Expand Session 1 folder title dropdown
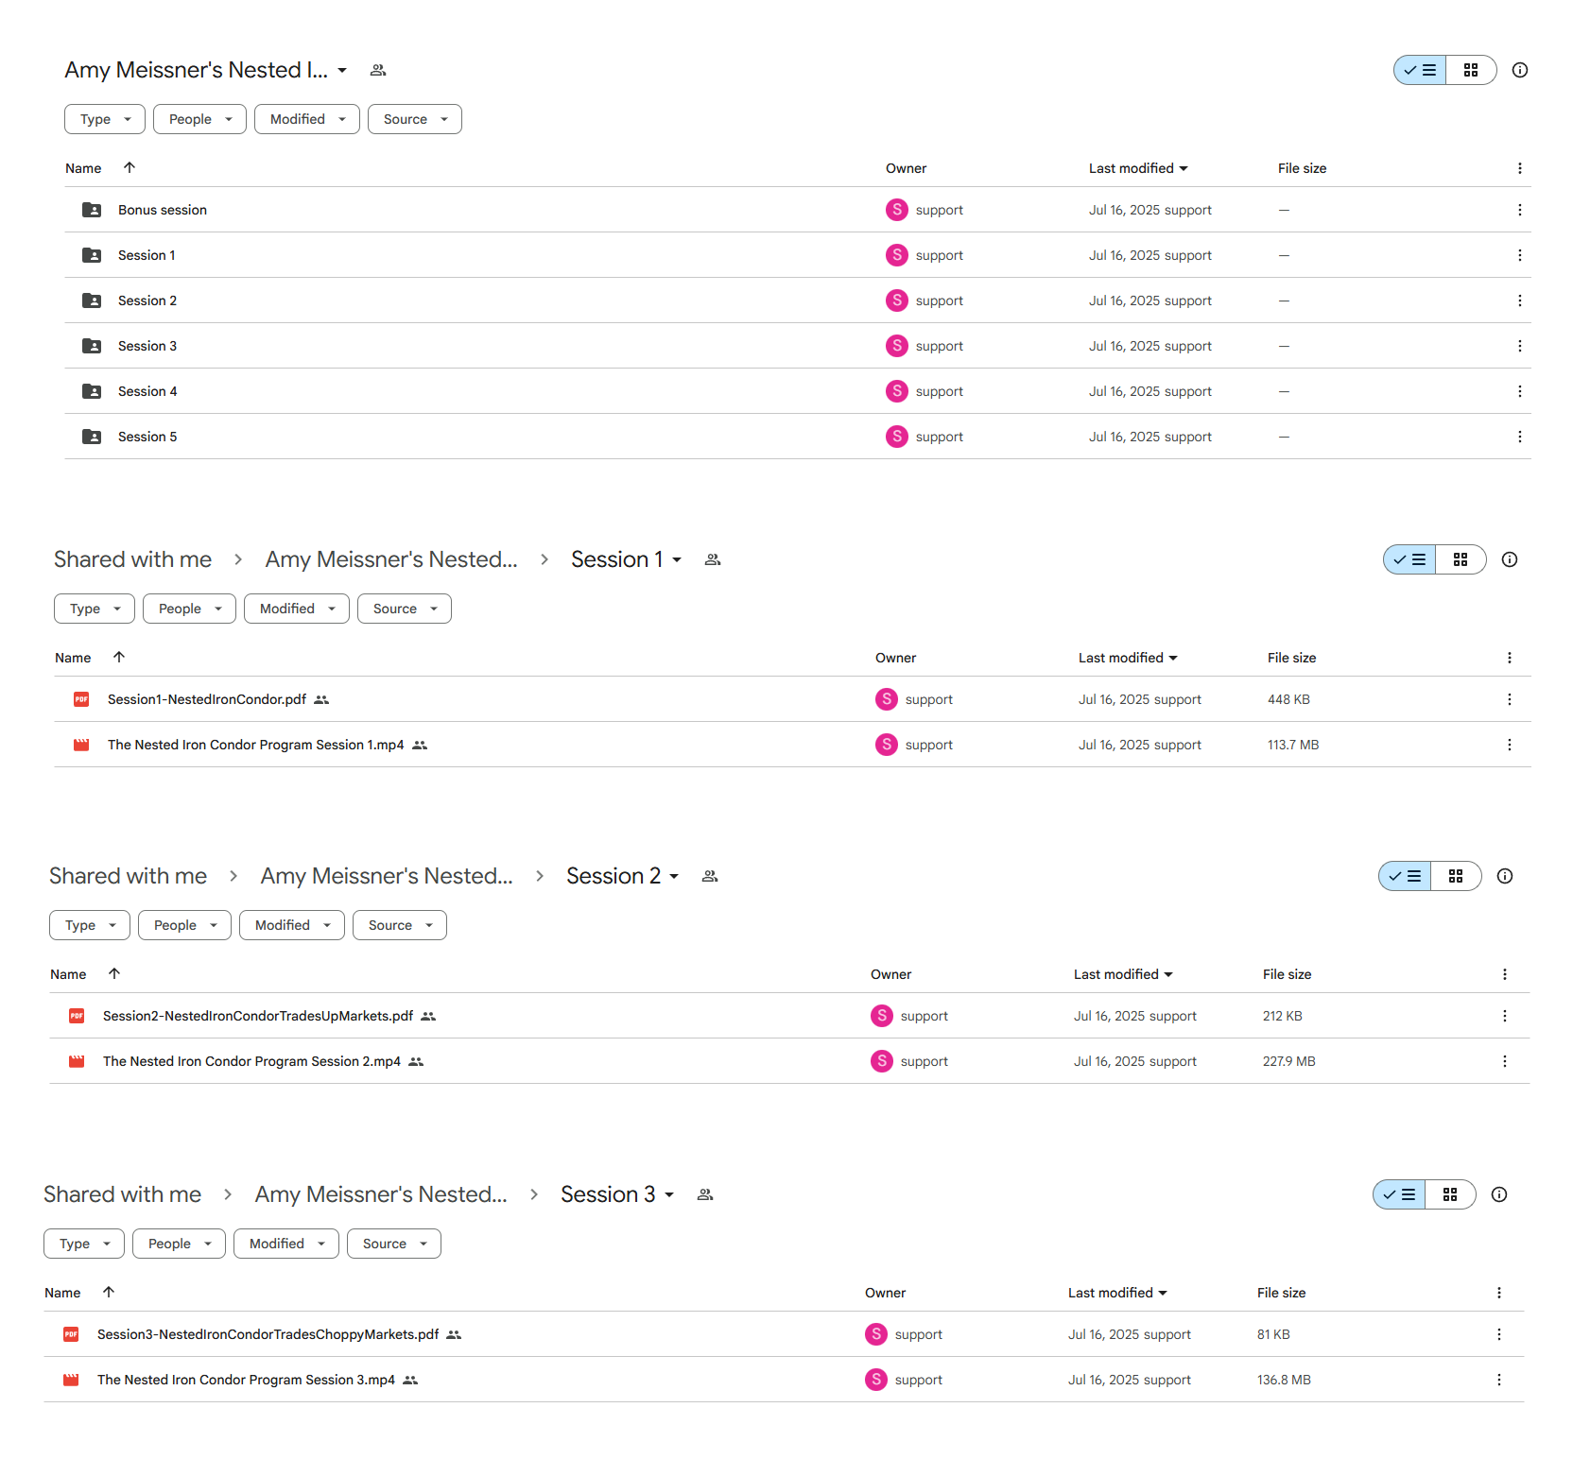1573x1459 pixels. [x=677, y=559]
